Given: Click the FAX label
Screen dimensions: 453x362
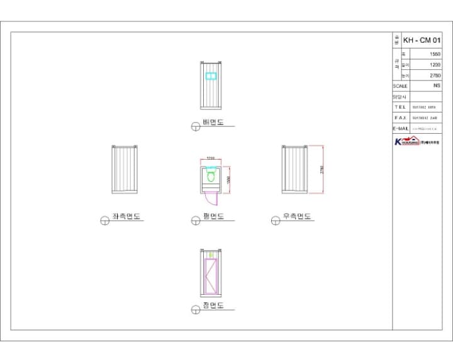Looking at the screenshot, I should pyautogui.click(x=400, y=118).
